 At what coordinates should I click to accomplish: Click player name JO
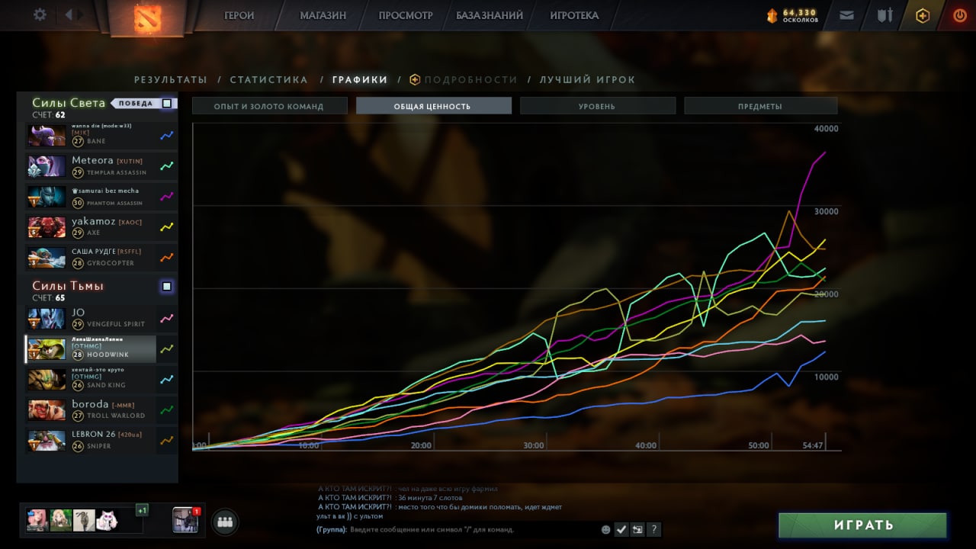coord(78,313)
